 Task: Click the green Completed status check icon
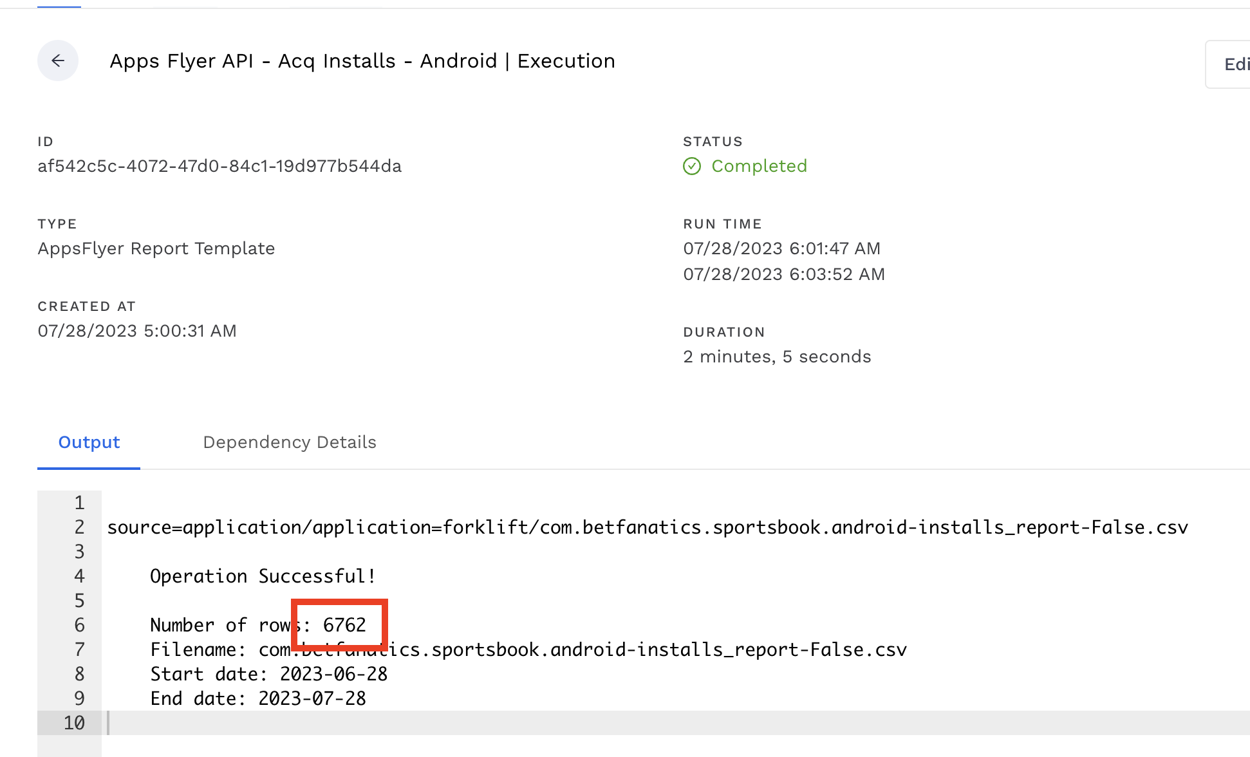(x=692, y=166)
